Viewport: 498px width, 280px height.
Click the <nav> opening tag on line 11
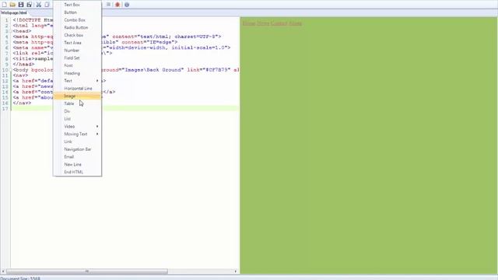pos(21,75)
